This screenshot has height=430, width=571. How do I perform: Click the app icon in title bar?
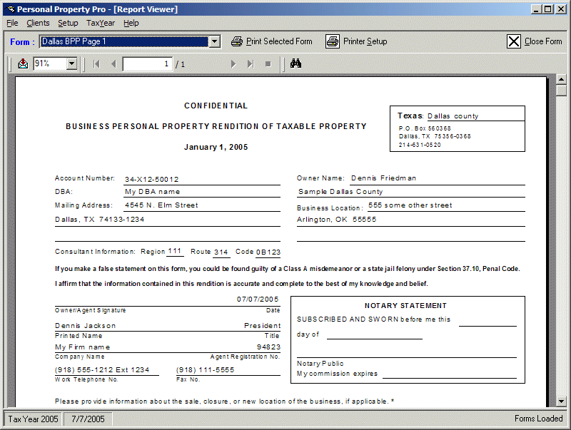pos(11,9)
